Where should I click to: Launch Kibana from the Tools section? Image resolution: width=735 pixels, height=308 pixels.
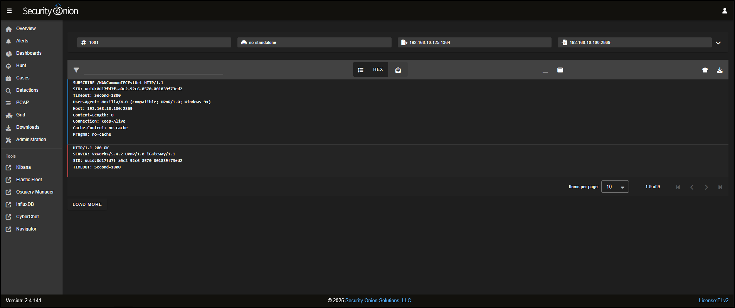point(23,167)
